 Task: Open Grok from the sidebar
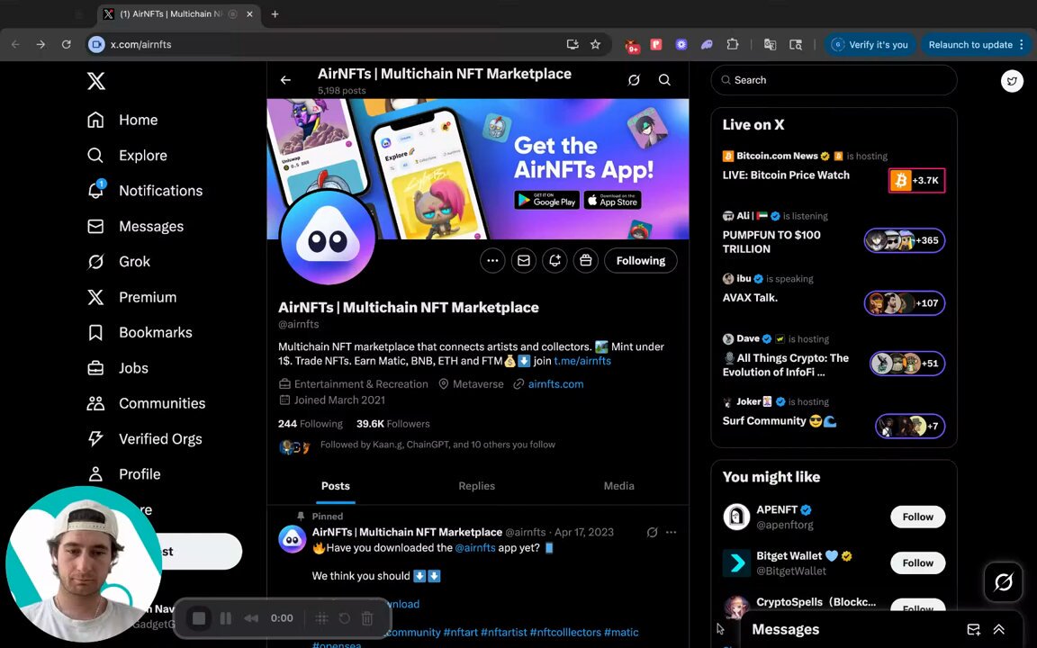pyautogui.click(x=119, y=262)
